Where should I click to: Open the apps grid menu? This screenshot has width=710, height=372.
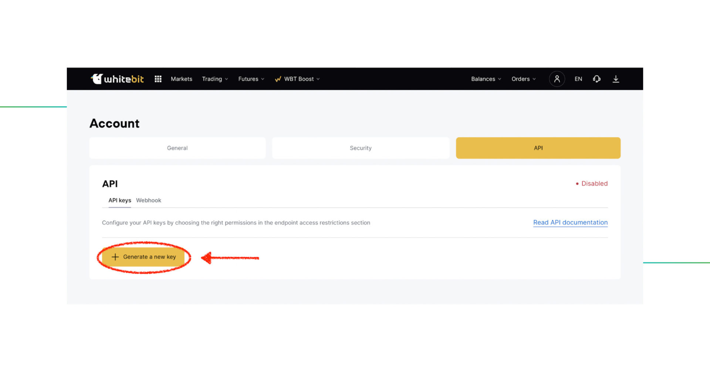[158, 79]
